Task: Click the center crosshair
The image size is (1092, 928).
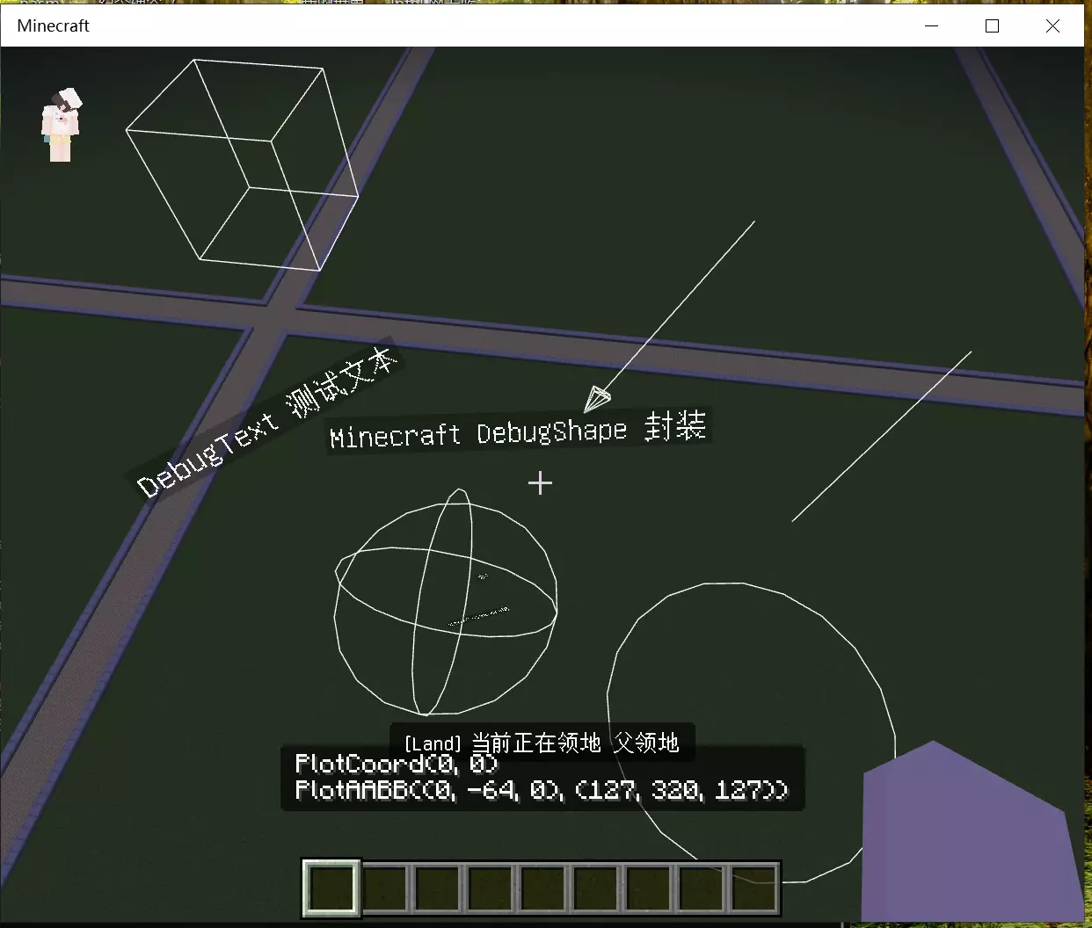Action: pos(540,483)
